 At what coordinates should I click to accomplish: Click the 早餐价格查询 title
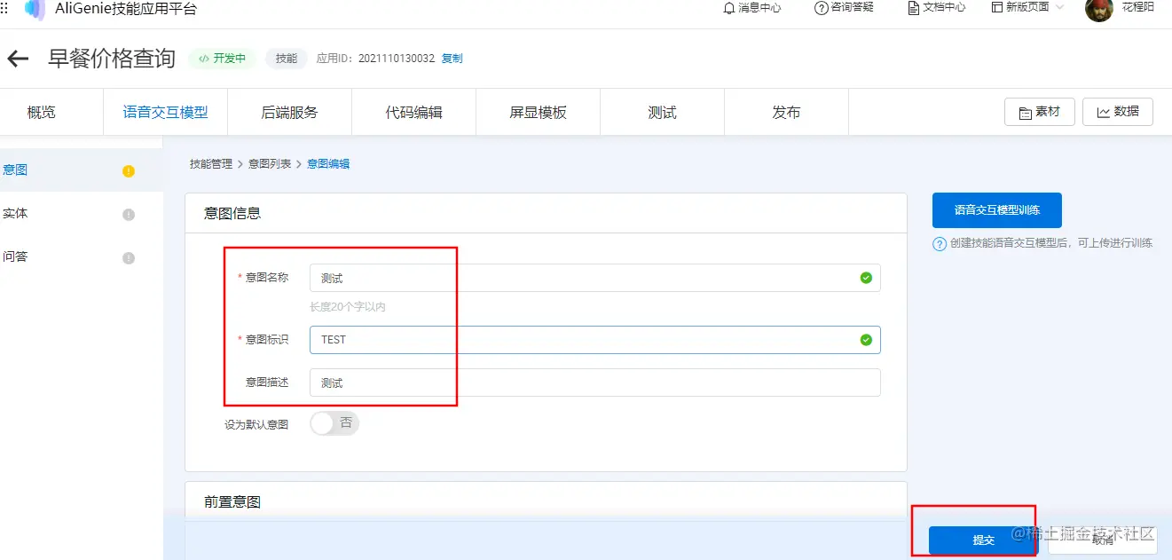tap(112, 59)
